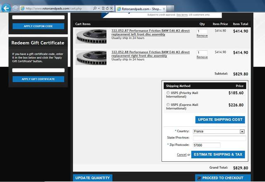Open the 322.052.88 right front disc link
Image resolution: width=265 pixels, height=182 pixels.
pyautogui.click(x=150, y=54)
